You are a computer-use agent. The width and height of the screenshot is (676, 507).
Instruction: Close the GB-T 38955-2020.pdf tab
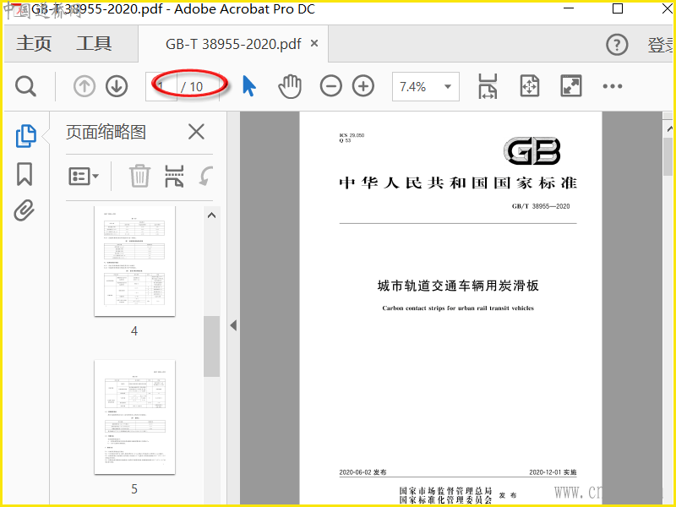click(314, 43)
